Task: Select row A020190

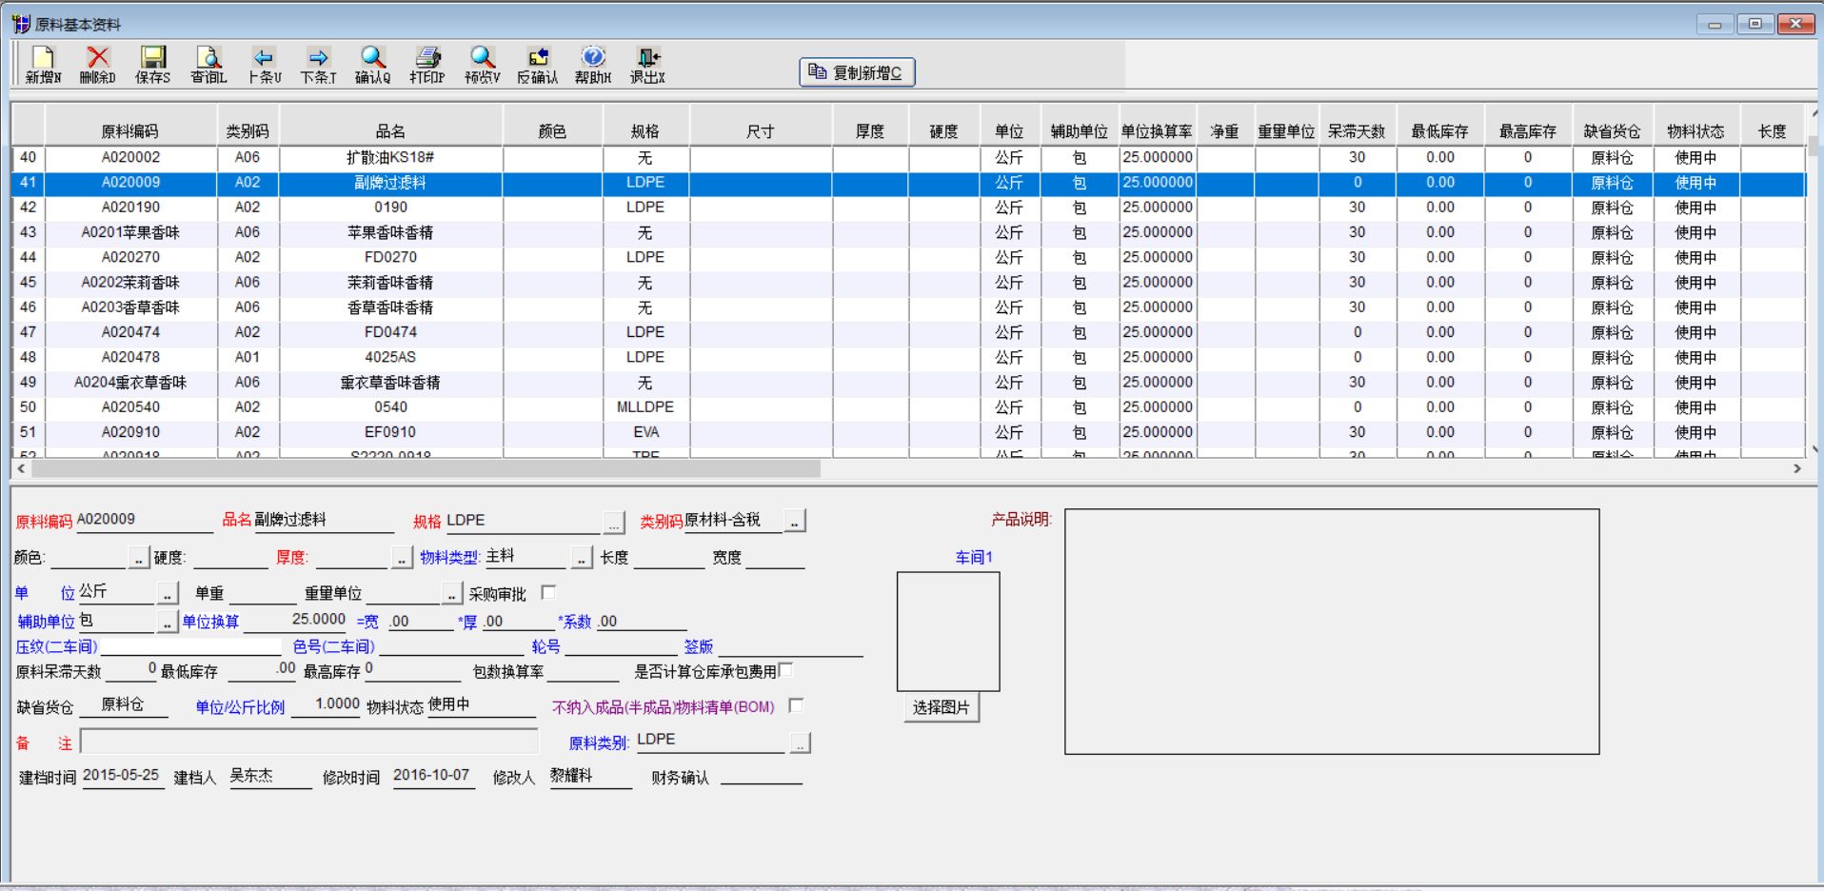Action: [908, 207]
